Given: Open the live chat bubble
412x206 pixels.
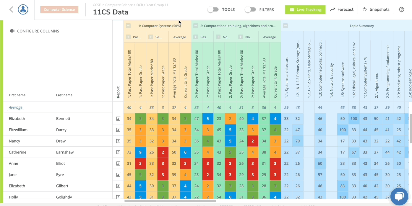Looking at the screenshot, I should click(399, 196).
